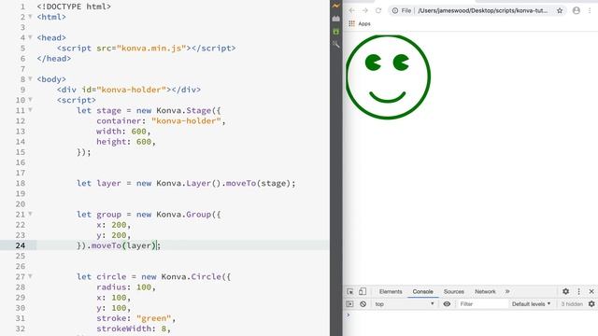Open console settings gear
This screenshot has height=336, width=598.
(591, 304)
